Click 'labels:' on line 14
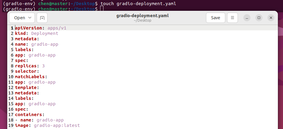The image size is (283, 129). pos(24,98)
